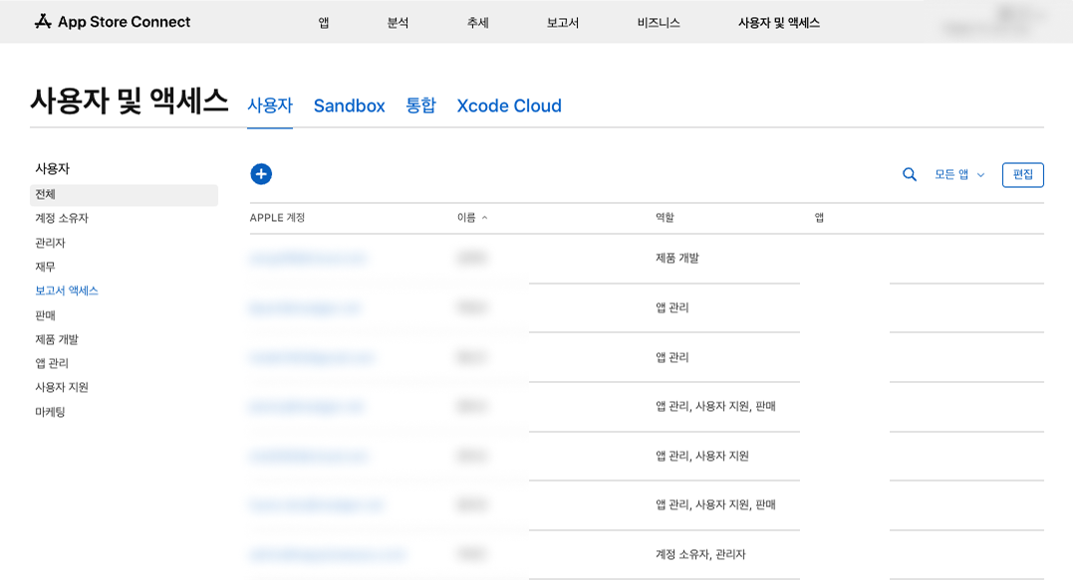
Task: Open the 보고서 top navigation item
Action: pyautogui.click(x=563, y=23)
